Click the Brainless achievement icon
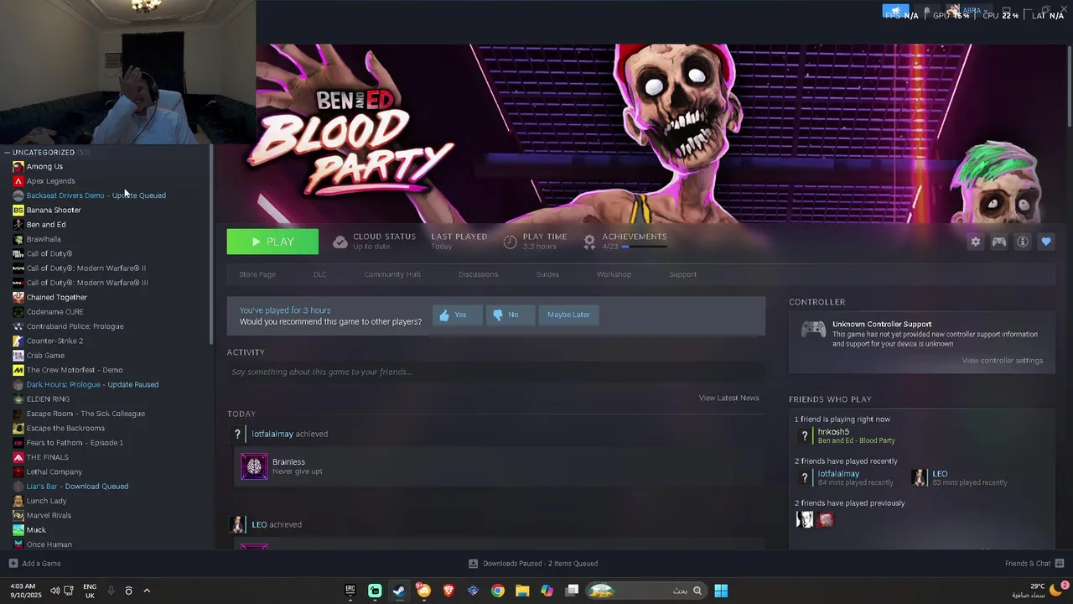Viewport: 1073px width, 604px height. [254, 466]
